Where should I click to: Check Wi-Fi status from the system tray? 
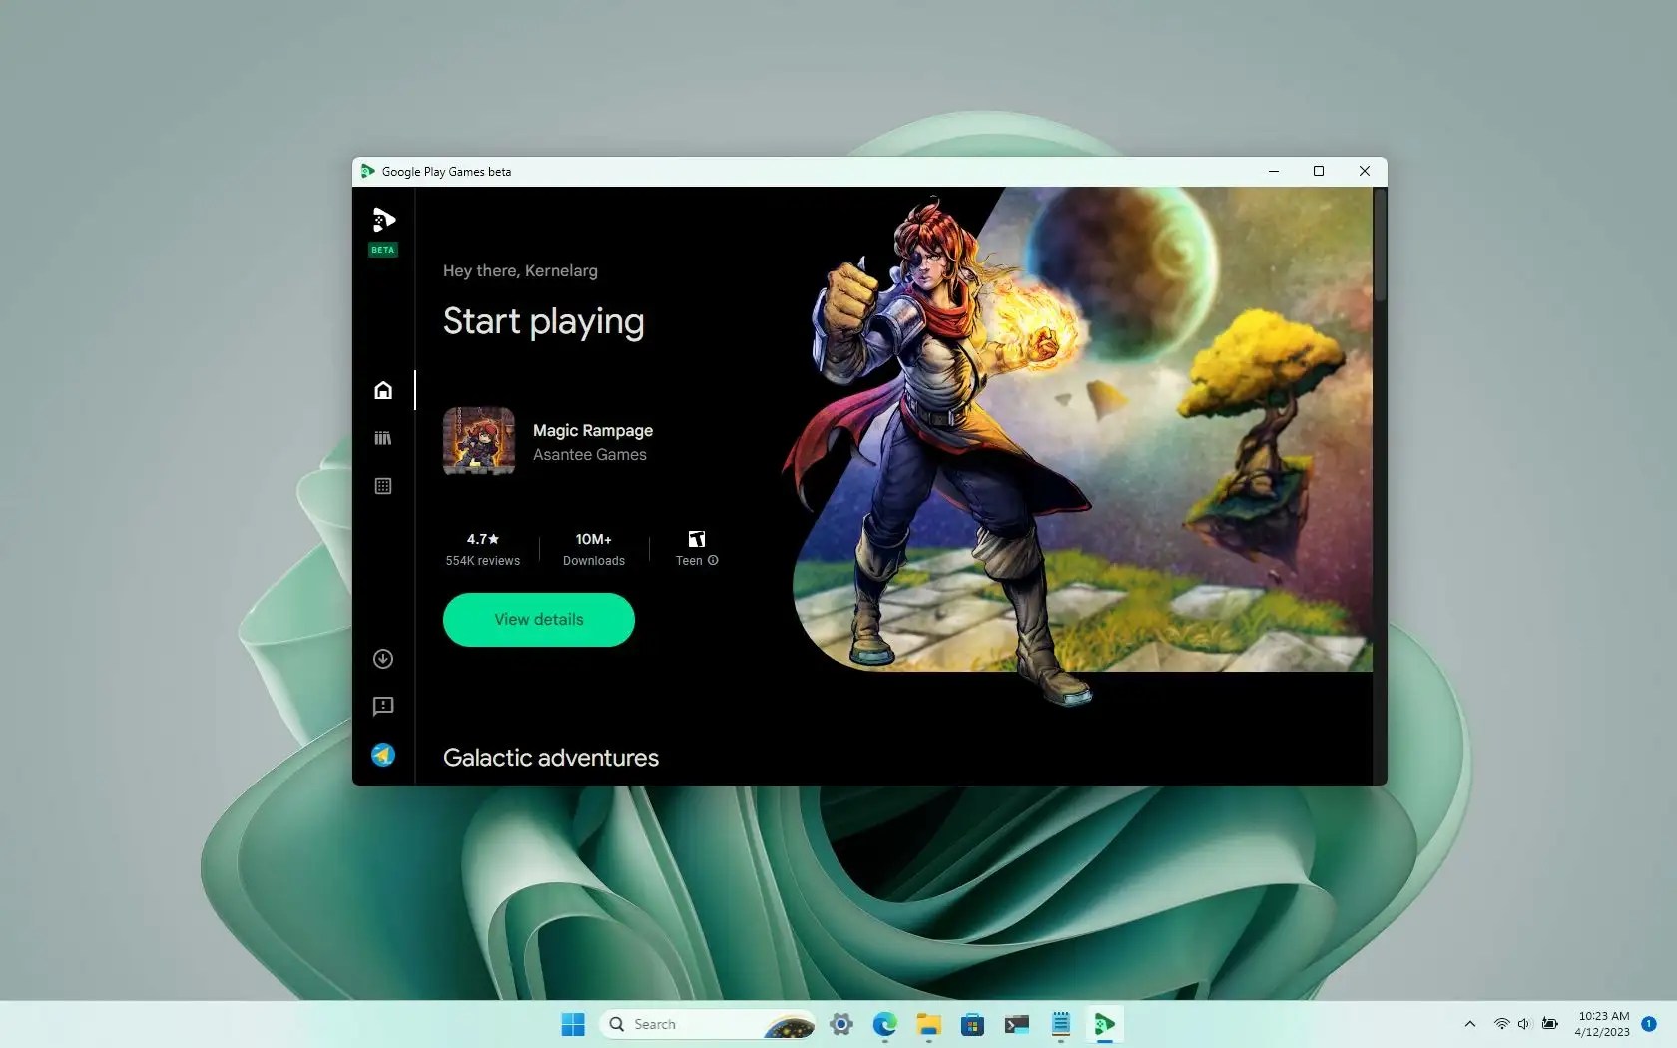pyautogui.click(x=1501, y=1024)
